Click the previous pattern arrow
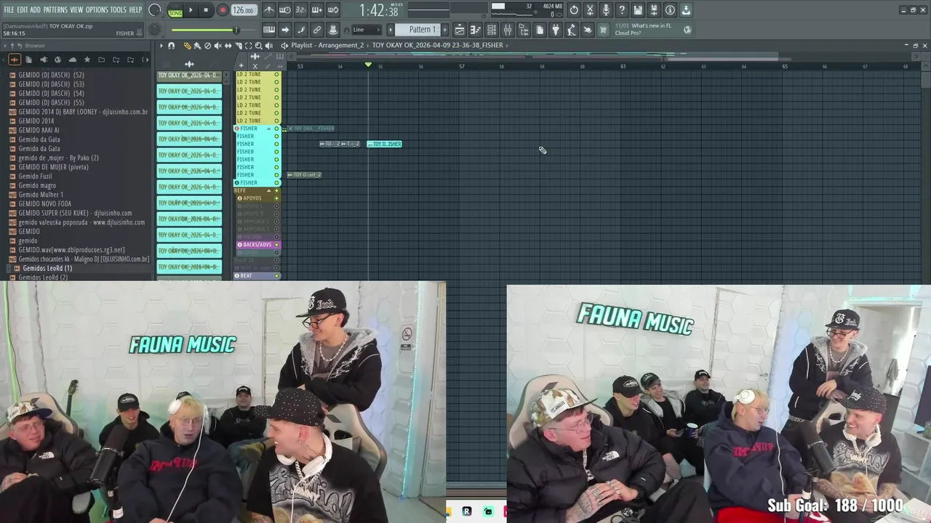 [391, 30]
